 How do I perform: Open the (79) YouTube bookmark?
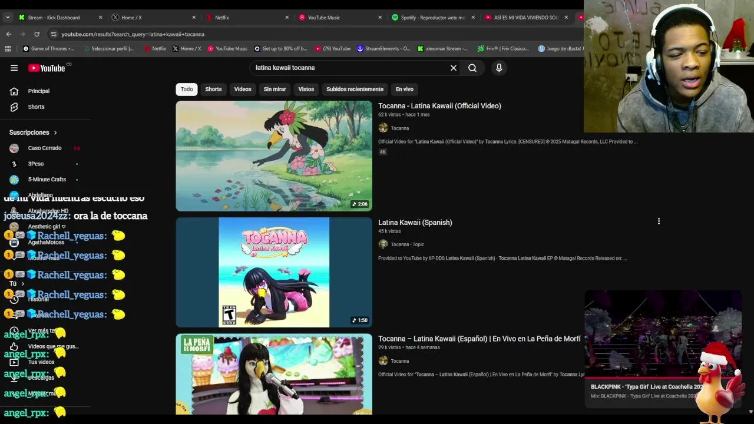tap(332, 49)
